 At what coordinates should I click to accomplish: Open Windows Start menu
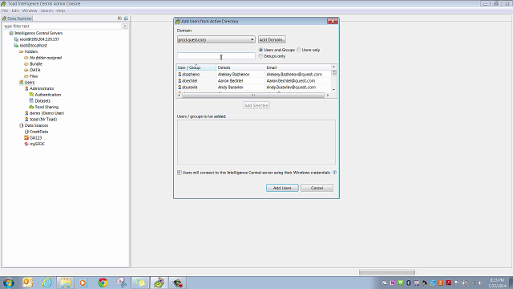(x=9, y=283)
